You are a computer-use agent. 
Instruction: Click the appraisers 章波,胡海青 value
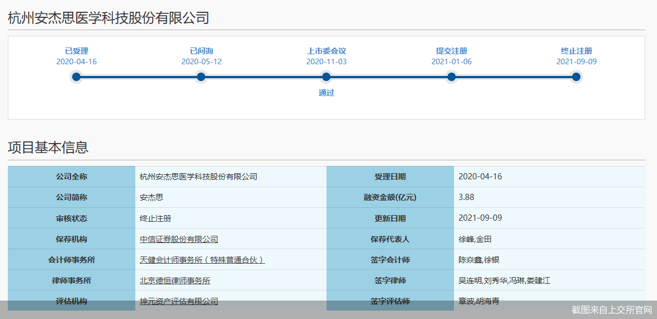click(479, 301)
